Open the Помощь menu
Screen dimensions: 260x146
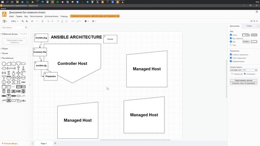coord(64,16)
